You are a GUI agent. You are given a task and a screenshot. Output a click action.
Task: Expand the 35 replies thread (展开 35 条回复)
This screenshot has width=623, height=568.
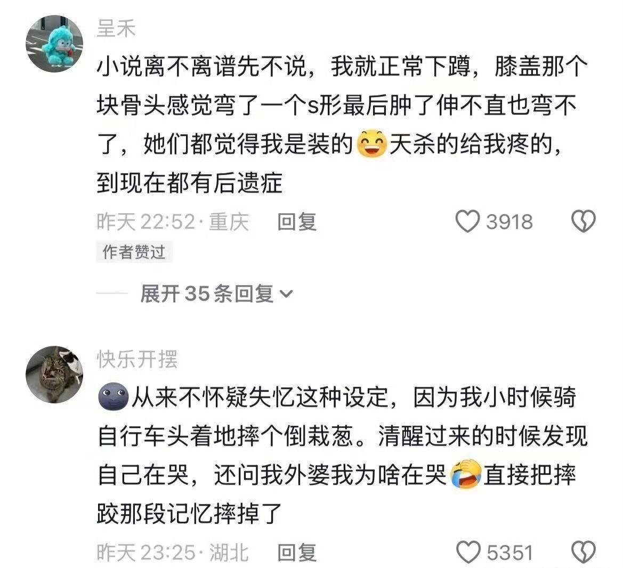[216, 294]
